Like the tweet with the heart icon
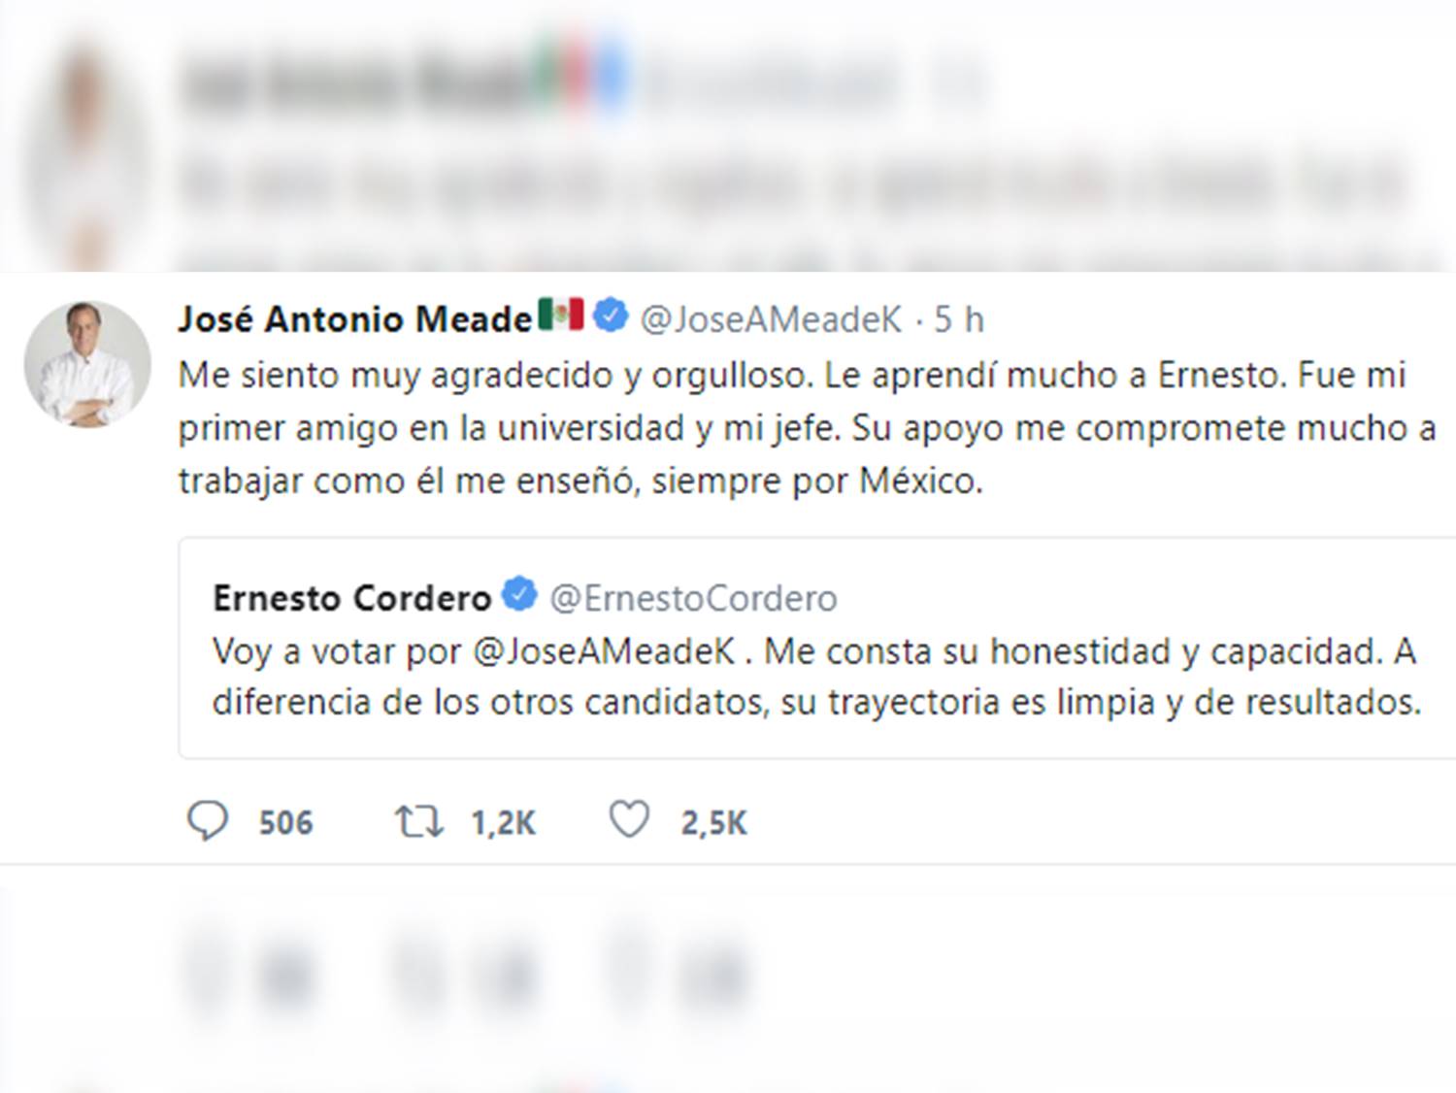 (629, 821)
